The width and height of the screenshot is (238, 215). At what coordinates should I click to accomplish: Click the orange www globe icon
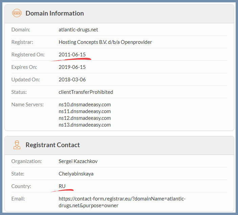point(17,13)
